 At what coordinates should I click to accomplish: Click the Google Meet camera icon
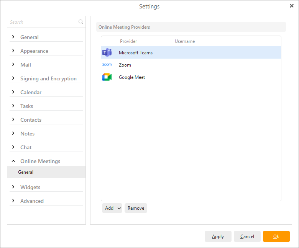point(107,77)
